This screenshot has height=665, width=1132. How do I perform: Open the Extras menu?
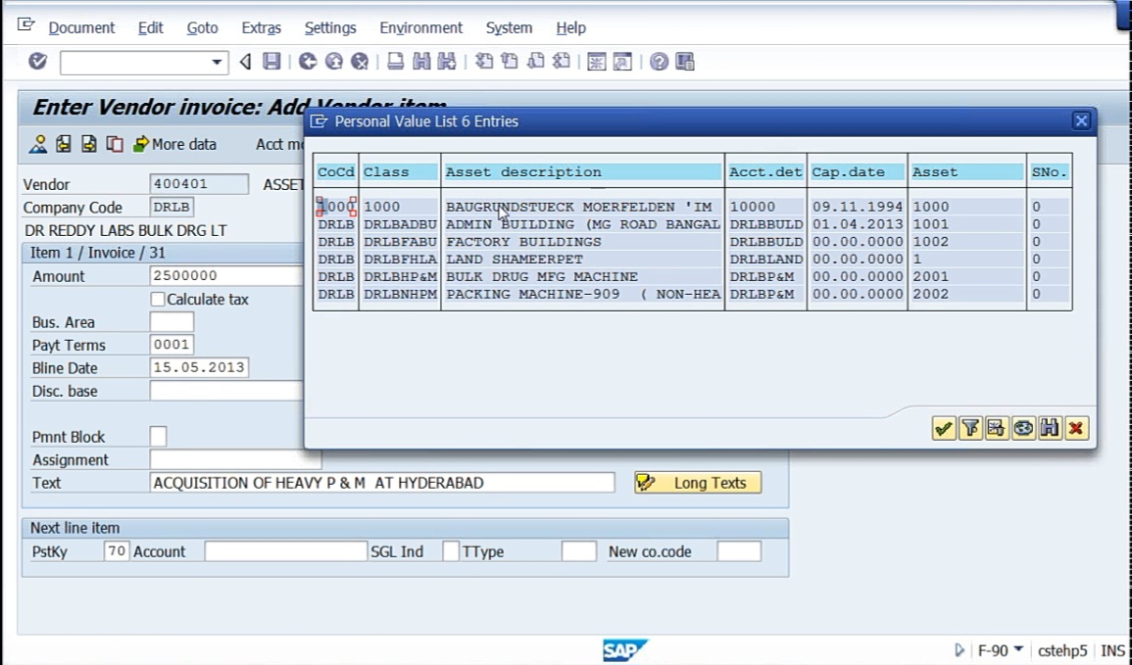coord(262,28)
